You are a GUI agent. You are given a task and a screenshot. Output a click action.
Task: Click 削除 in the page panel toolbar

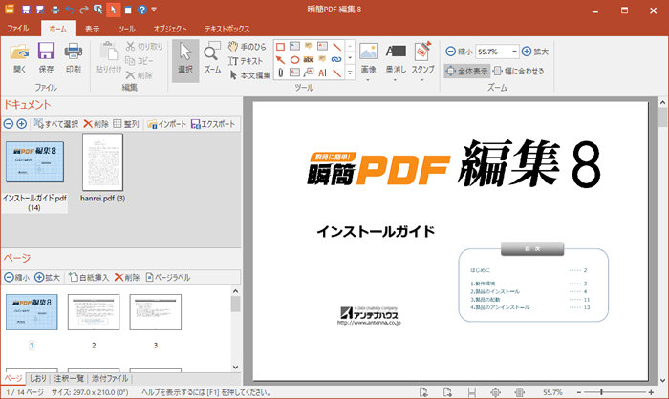click(x=127, y=278)
